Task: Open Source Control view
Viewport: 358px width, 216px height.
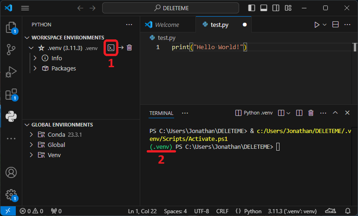Action: click(10, 50)
